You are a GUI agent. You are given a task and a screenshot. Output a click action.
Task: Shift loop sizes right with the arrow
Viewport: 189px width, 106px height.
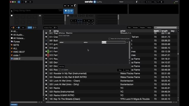point(92,21)
